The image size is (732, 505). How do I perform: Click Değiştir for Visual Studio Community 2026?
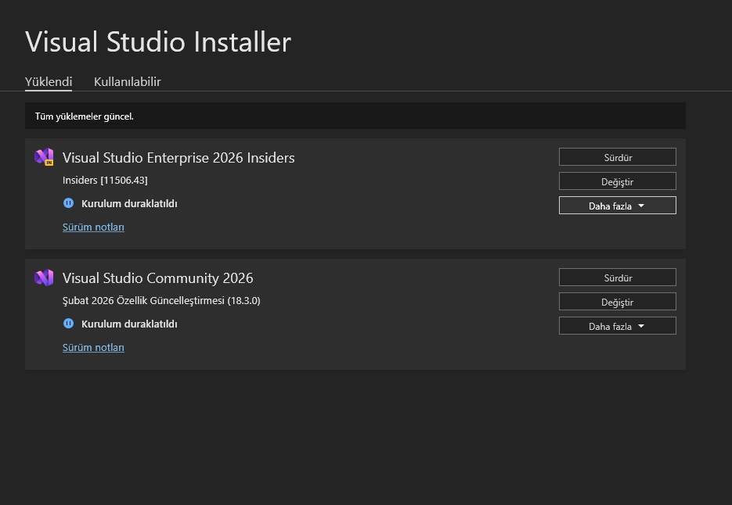(x=617, y=302)
